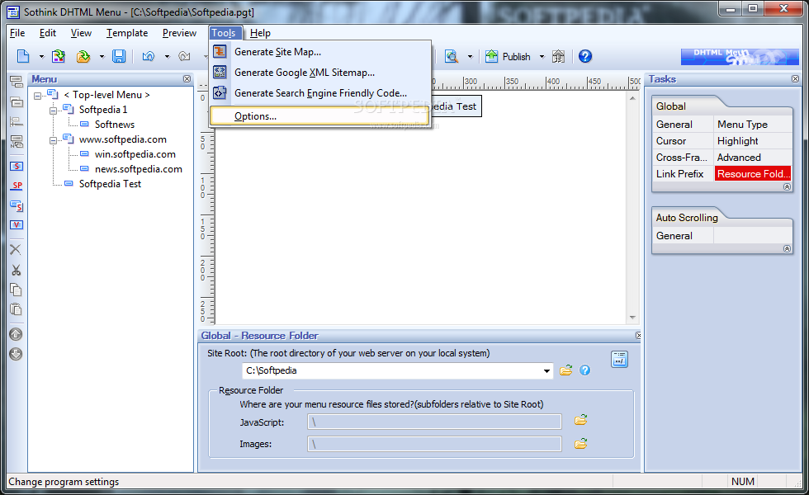Open the New file dropdown arrow
This screenshot has width=809, height=495.
[42, 57]
